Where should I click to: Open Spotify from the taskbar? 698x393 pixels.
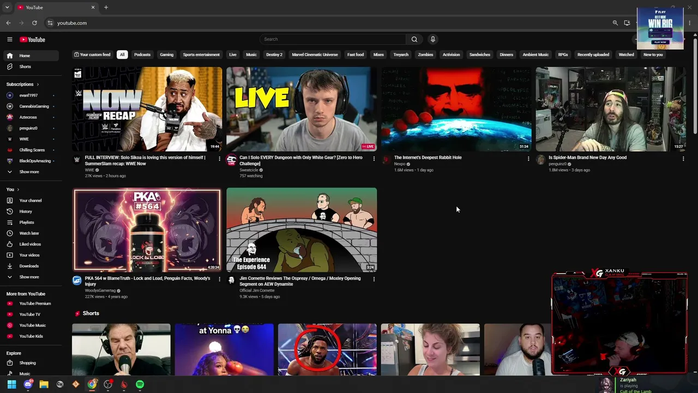[140, 384]
